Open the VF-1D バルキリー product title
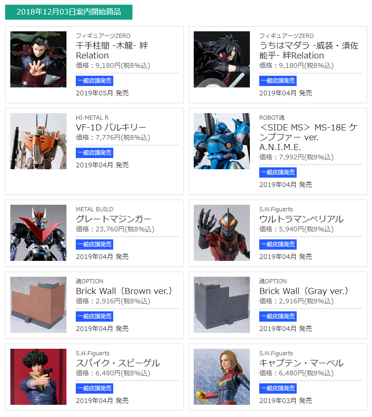372x417 pixels. click(x=111, y=128)
